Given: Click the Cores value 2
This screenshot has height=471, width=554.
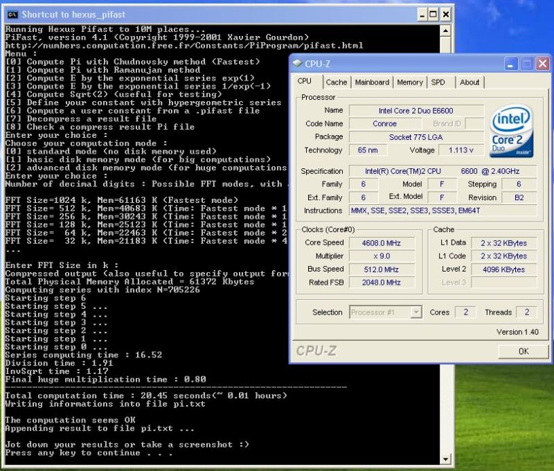Looking at the screenshot, I should (465, 312).
